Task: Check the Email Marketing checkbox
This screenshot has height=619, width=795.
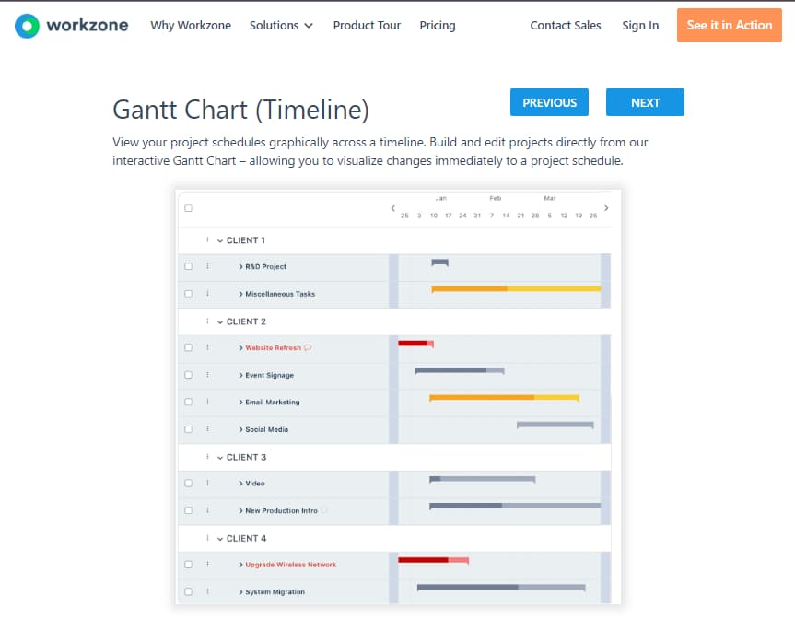Action: pyautogui.click(x=189, y=402)
